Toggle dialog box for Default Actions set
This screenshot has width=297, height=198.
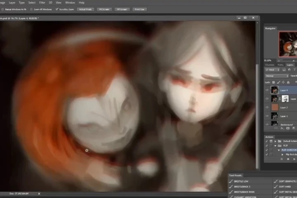tap(271, 141)
